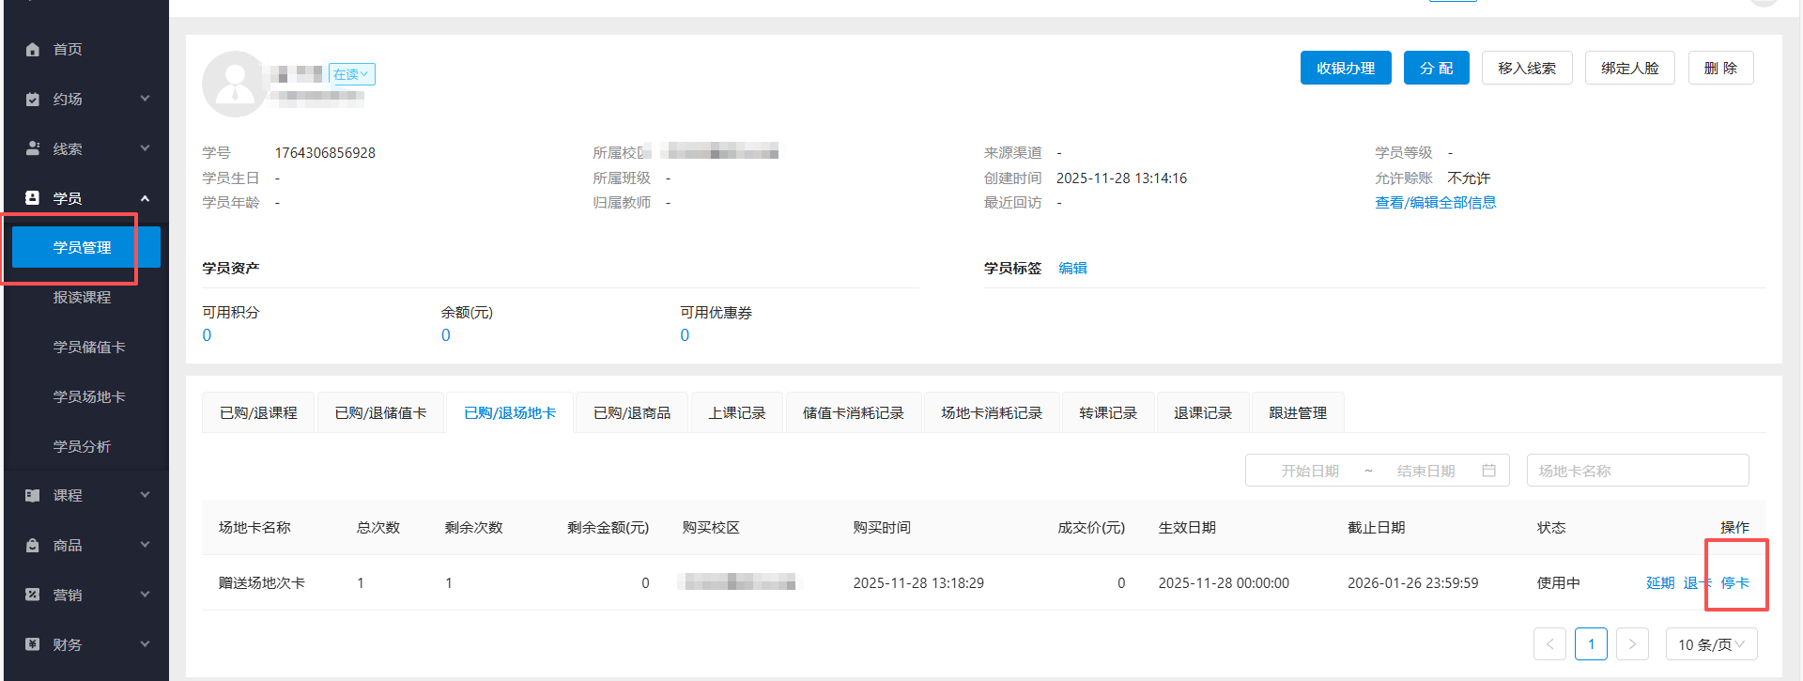The width and height of the screenshot is (1803, 681).
Task: Switch to 退课记录 tab
Action: (x=1203, y=412)
